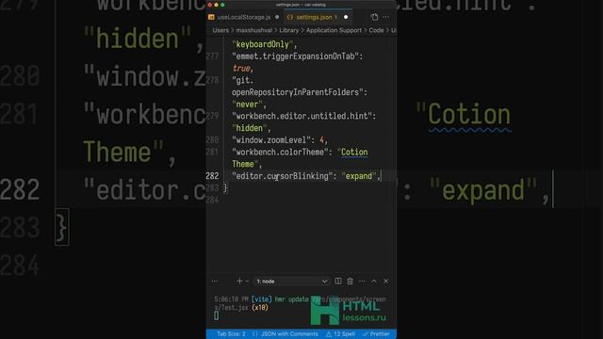Click the "hidden" value in editor

click(249, 128)
